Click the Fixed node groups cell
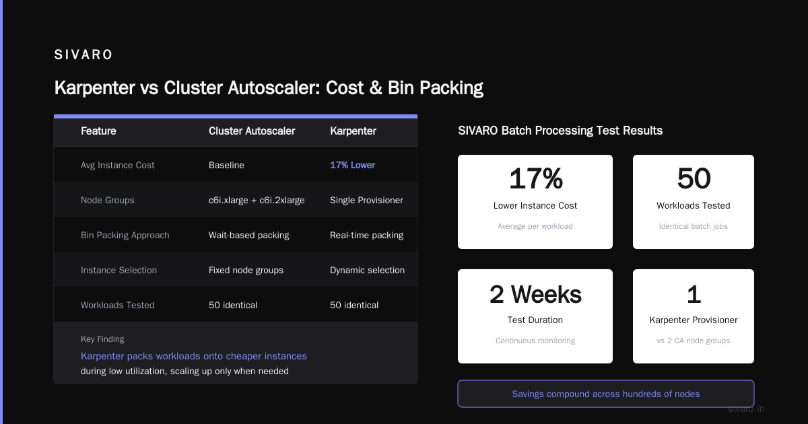The width and height of the screenshot is (808, 424). (246, 270)
